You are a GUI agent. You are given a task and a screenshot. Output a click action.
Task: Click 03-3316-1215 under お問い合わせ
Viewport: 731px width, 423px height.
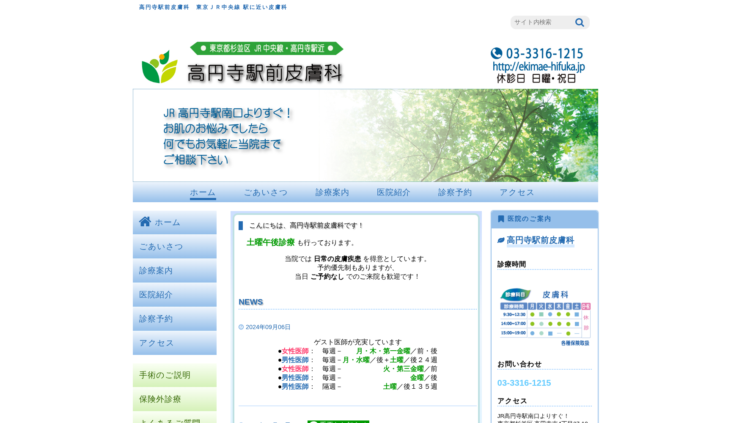[524, 382]
